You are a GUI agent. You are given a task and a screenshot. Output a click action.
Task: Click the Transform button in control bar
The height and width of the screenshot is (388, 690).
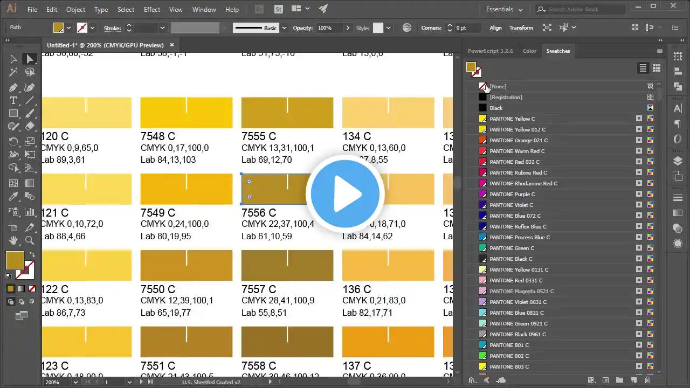[521, 27]
